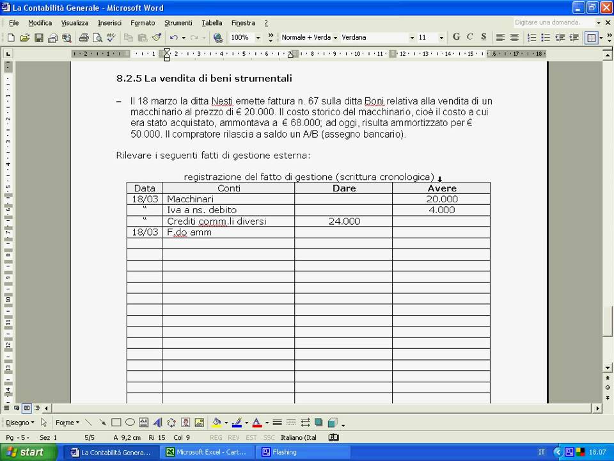Open a file with the folder icon
614x461 pixels.
[x=25, y=38]
